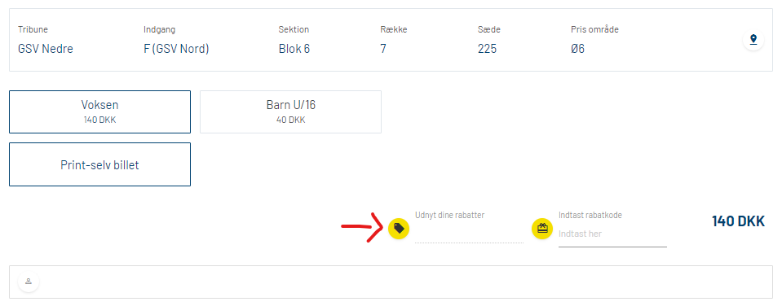Click the Blok 6 section value
782x306 pixels.
294,50
